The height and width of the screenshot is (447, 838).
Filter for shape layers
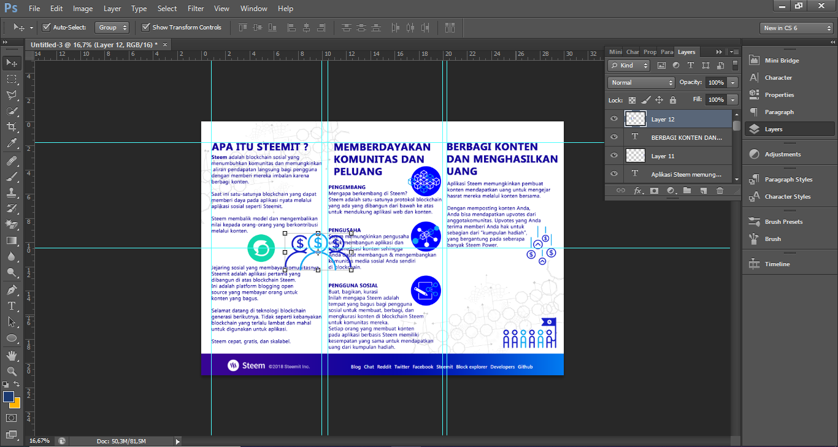pyautogui.click(x=705, y=65)
